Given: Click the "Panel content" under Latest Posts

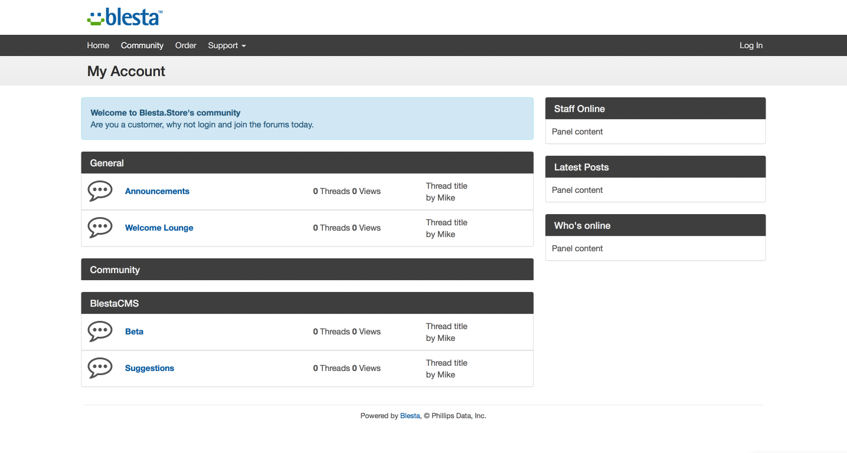Looking at the screenshot, I should 577,190.
